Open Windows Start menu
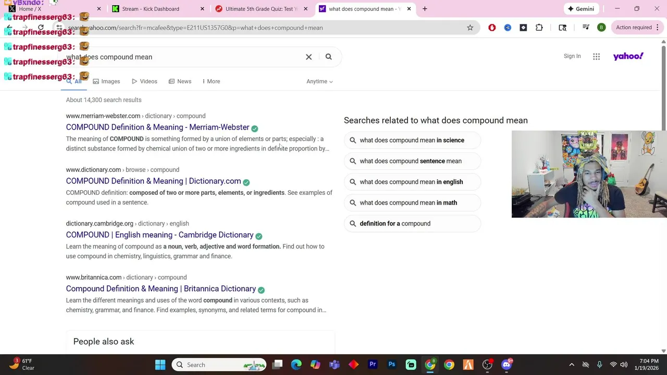 coord(160,365)
